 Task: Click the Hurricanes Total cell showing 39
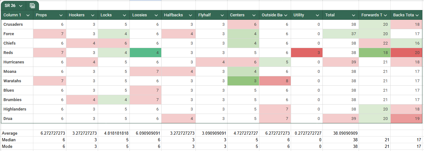click(340, 62)
